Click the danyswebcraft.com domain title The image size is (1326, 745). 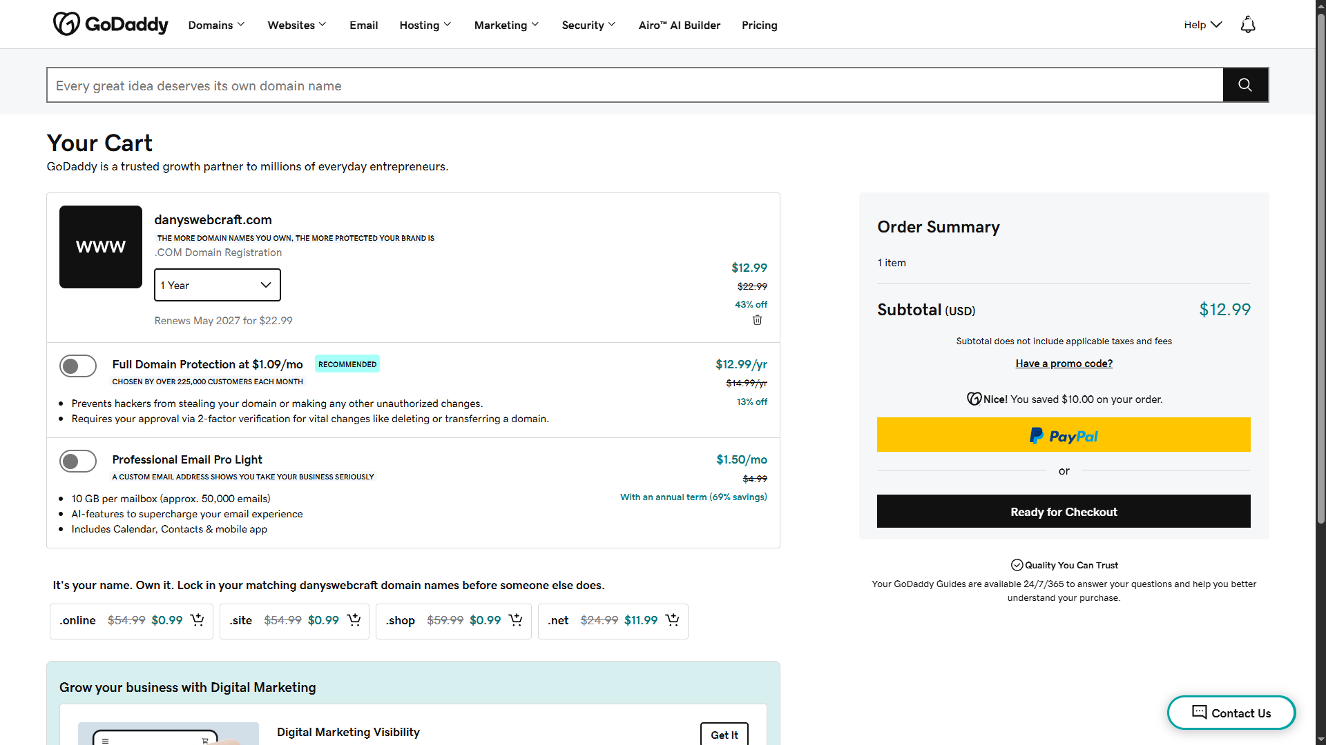213,219
